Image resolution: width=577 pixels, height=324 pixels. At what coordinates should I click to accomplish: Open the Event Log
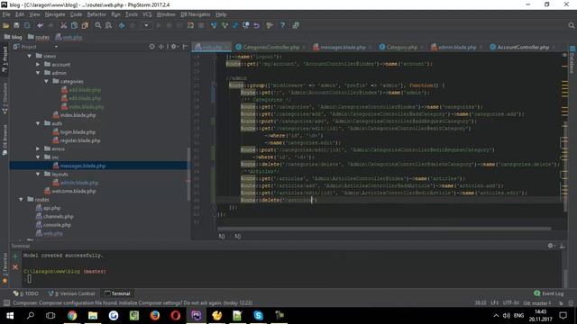click(549, 293)
